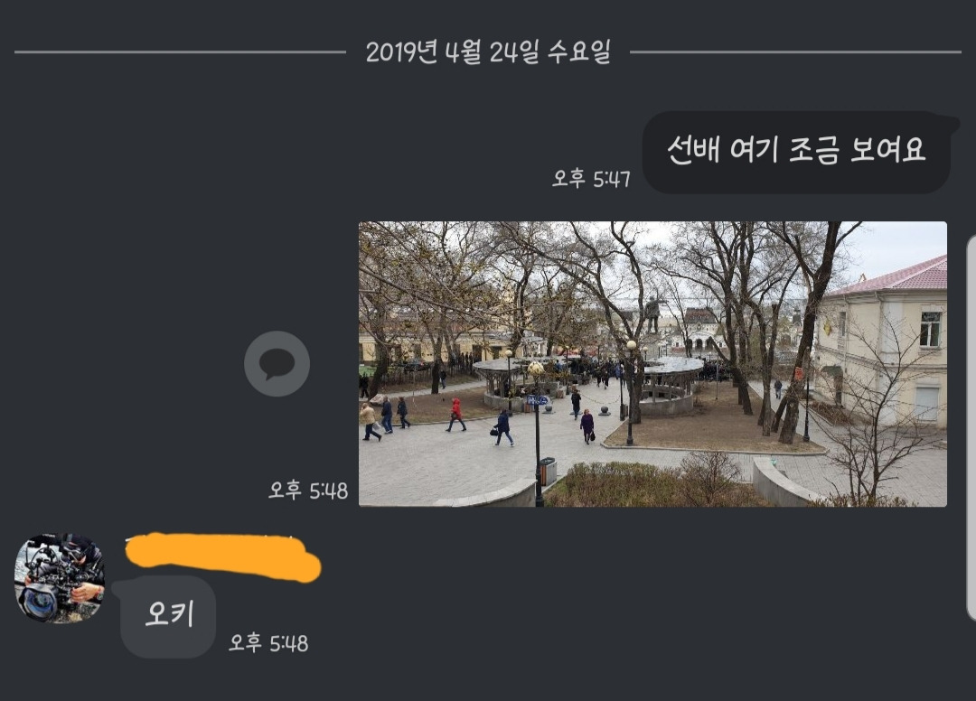This screenshot has height=701, width=976.
Task: Click the red-coated pedestrian in the photo
Action: tap(455, 415)
